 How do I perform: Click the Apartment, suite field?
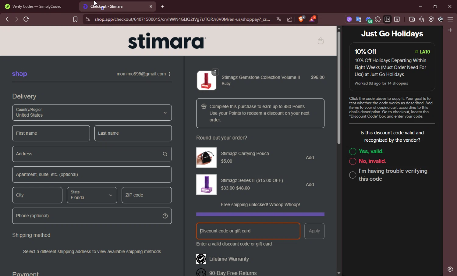[92, 175]
